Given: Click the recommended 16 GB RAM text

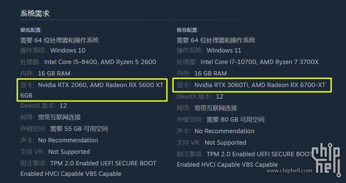Looking at the screenshot, I should tap(210, 74).
